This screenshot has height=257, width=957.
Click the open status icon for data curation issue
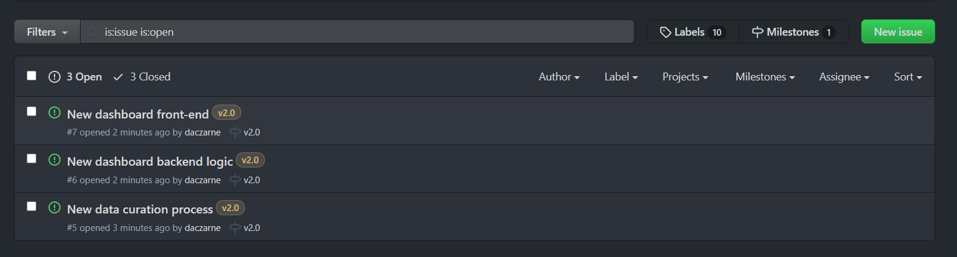(x=55, y=207)
